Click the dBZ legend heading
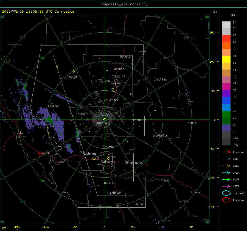Viewport: 247px width, 231px height. (233, 15)
